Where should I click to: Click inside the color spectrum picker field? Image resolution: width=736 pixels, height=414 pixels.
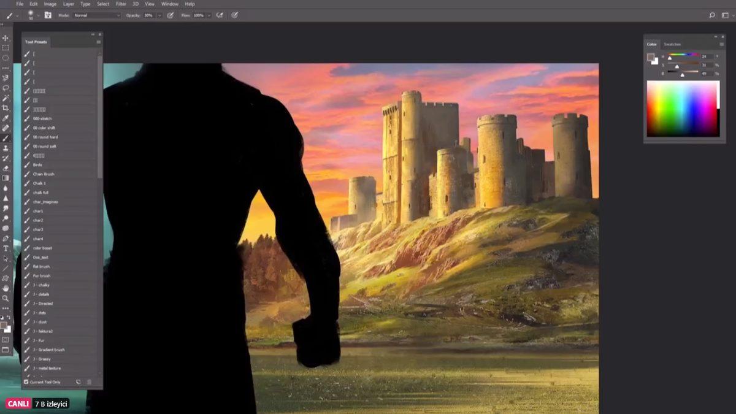[681, 109]
